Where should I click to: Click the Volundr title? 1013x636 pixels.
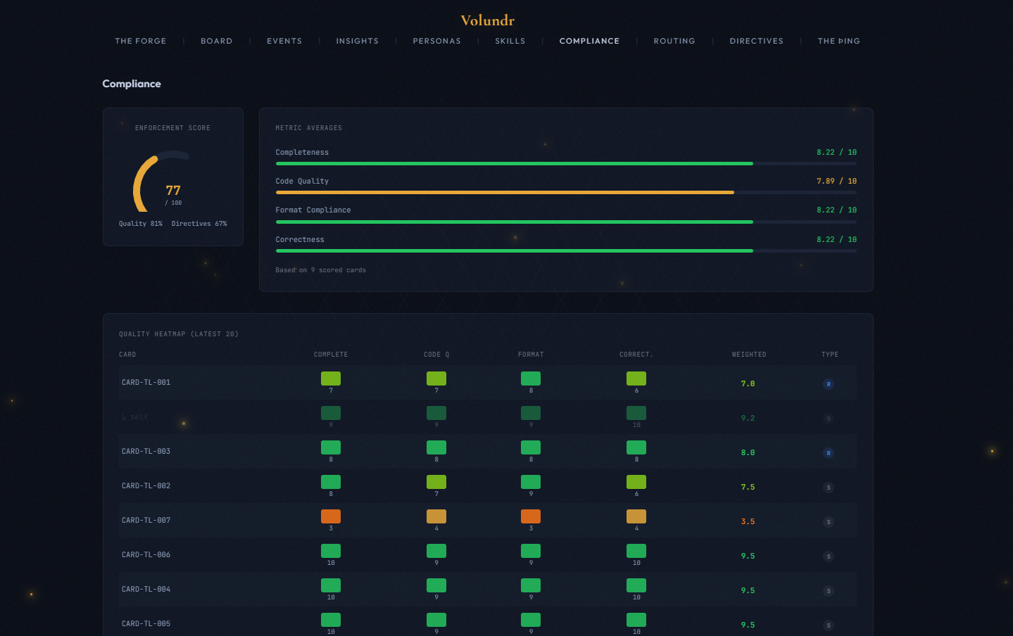pos(487,20)
